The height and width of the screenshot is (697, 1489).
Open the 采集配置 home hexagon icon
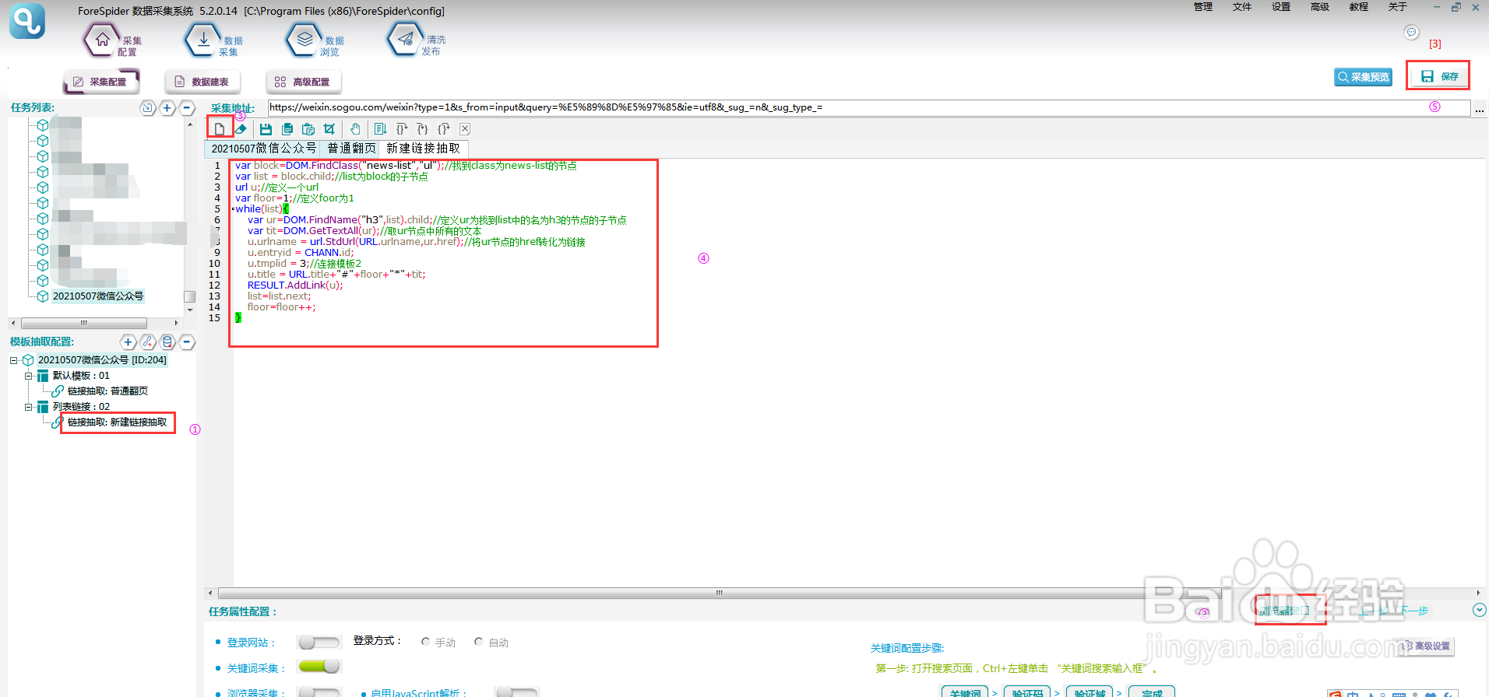pyautogui.click(x=102, y=40)
